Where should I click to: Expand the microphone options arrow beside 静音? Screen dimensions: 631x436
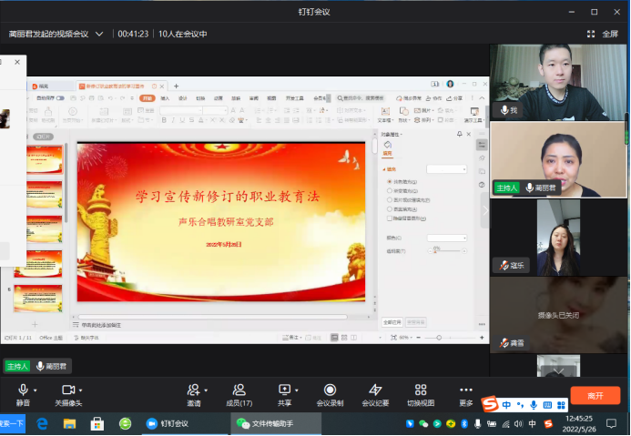point(36,389)
